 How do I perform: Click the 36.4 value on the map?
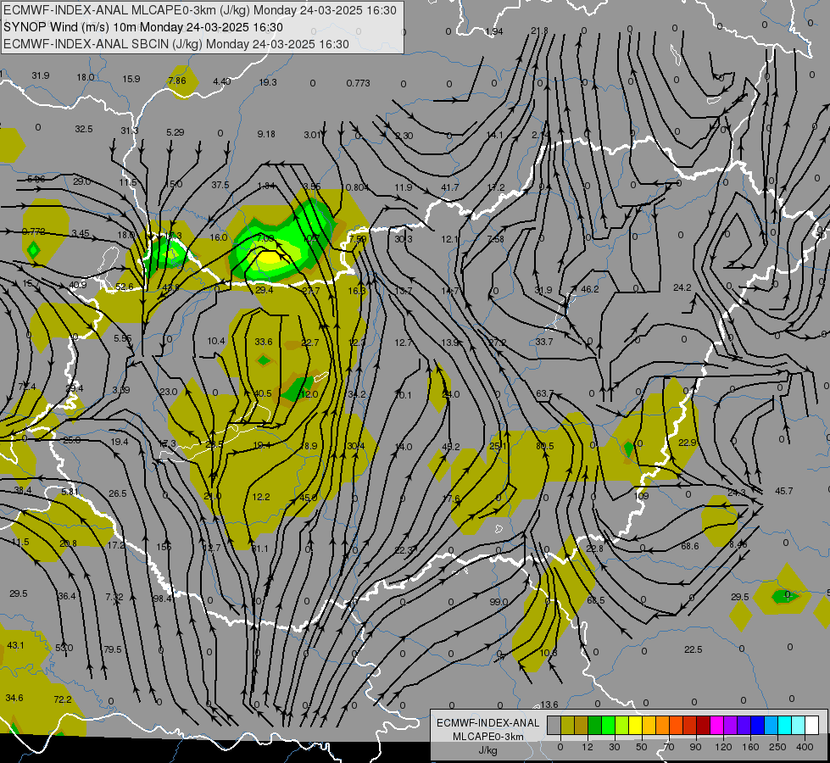(x=67, y=596)
